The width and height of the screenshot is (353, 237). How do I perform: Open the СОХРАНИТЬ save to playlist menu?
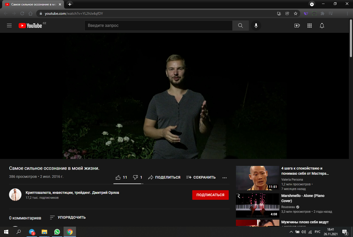pyautogui.click(x=201, y=177)
